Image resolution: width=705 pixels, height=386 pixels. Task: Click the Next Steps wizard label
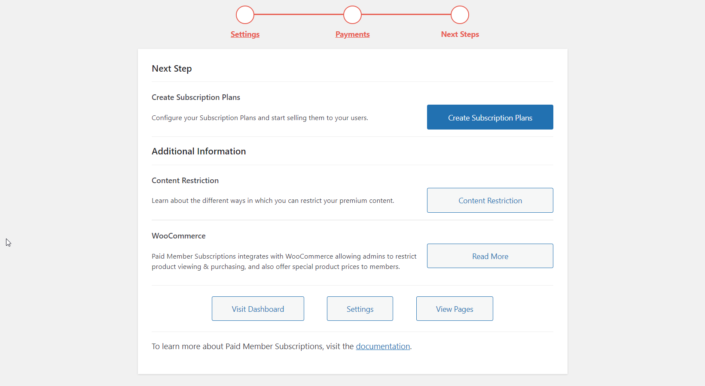point(460,34)
